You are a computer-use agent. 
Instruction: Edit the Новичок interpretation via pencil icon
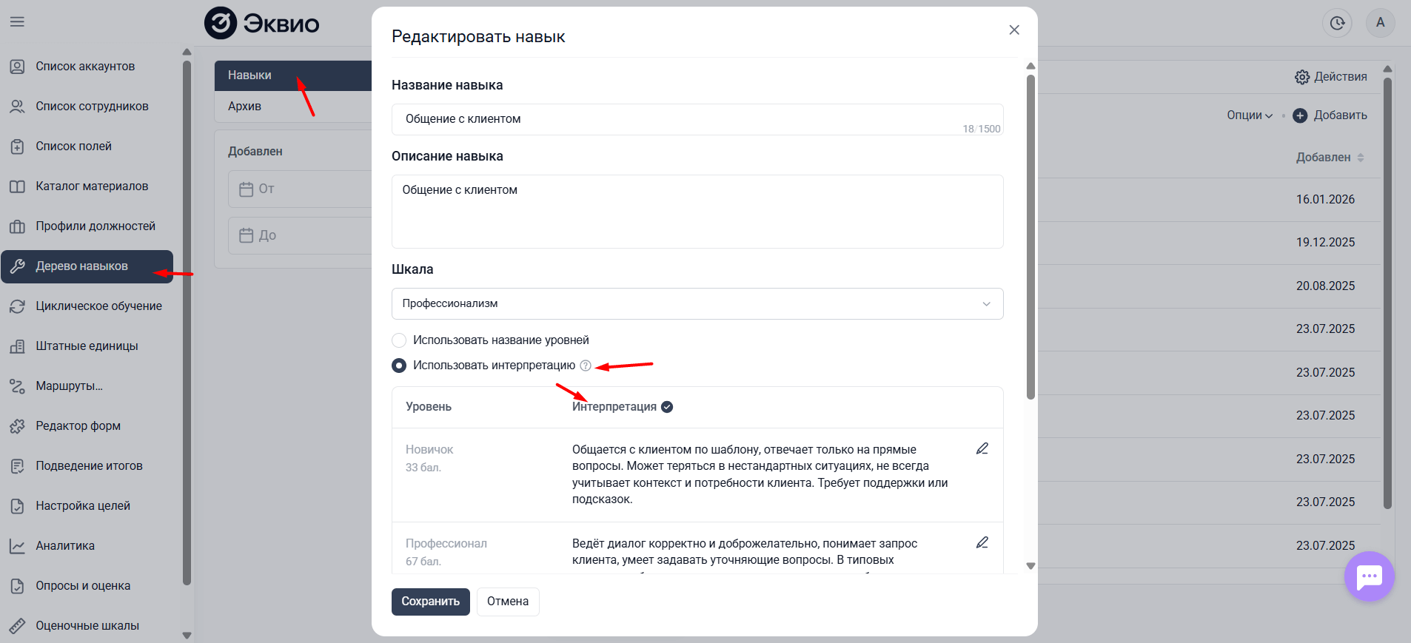[982, 448]
